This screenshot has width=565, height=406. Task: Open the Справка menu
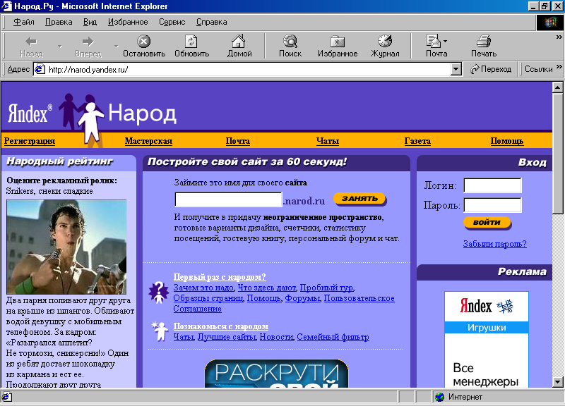click(x=211, y=22)
